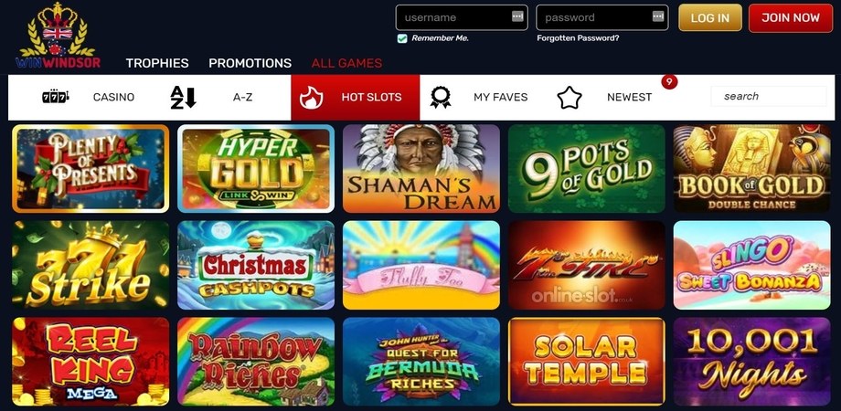Open the Rainbow Riches game tile
Screen dimensions: 841x411
256,361
